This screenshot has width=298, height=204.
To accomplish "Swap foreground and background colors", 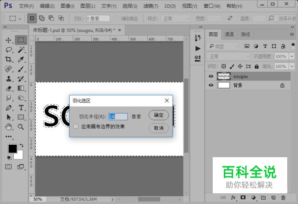I will click(x=22, y=146).
